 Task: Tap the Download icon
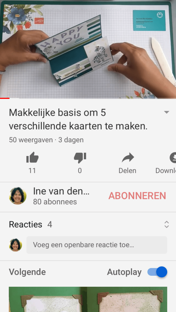click(x=173, y=158)
